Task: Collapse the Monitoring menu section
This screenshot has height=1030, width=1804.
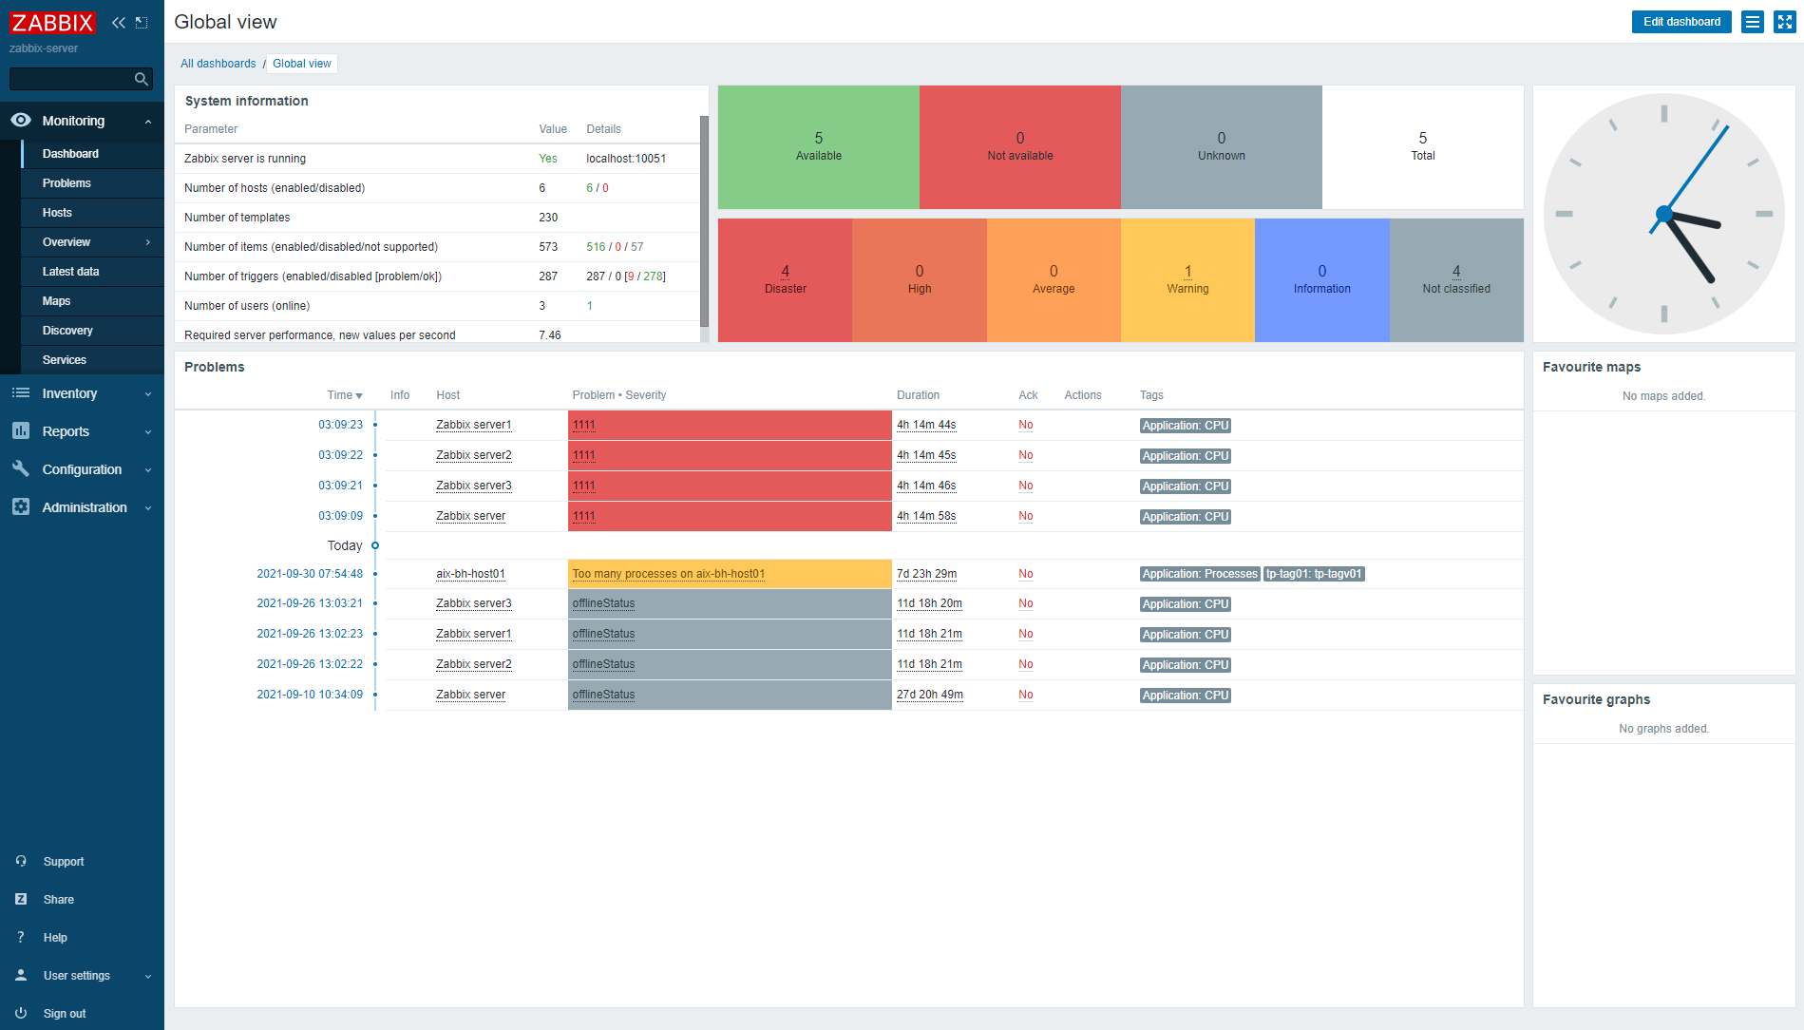Action: click(x=148, y=122)
